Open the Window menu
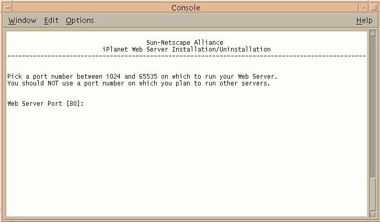This screenshot has width=380, height=222. tap(22, 20)
